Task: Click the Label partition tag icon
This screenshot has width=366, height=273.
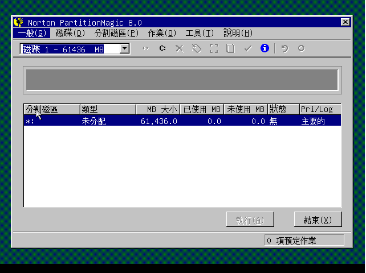Action: point(197,48)
